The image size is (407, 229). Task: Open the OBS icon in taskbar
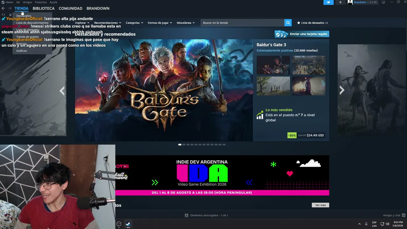click(x=119, y=224)
